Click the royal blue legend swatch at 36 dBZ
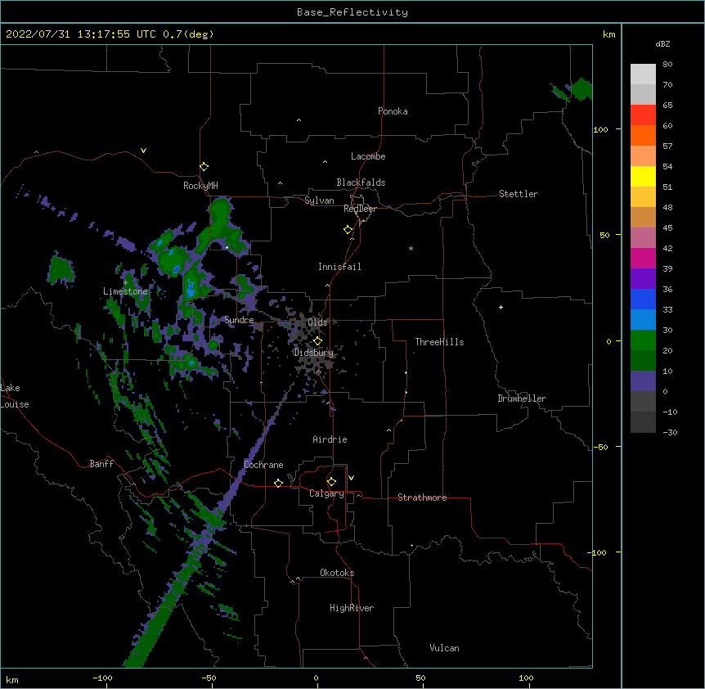 (x=643, y=299)
